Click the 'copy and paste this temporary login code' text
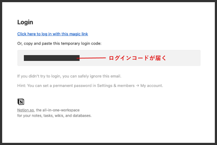The width and height of the screenshot is (217, 145). click(x=63, y=43)
